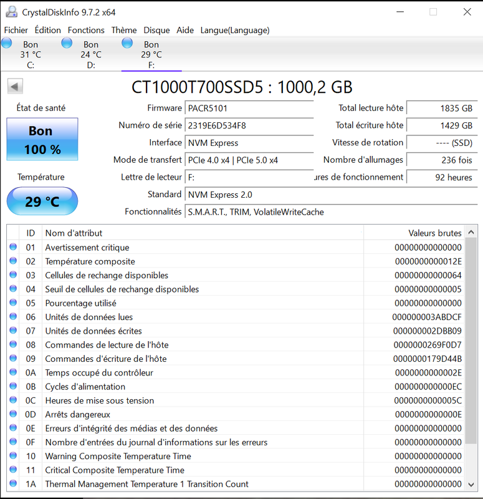This screenshot has width=483, height=499.
Task: Click status dot of attribute 05 Pourcentage utilisé
Action: (13, 303)
